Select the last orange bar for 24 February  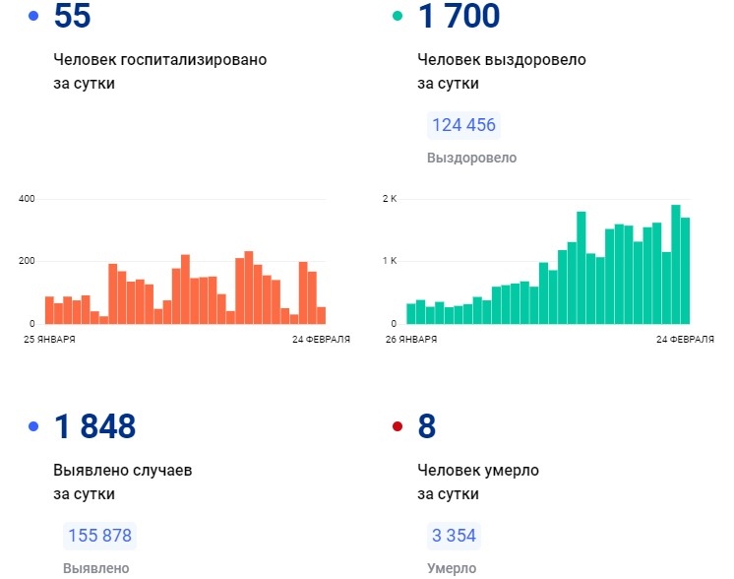coord(321,315)
